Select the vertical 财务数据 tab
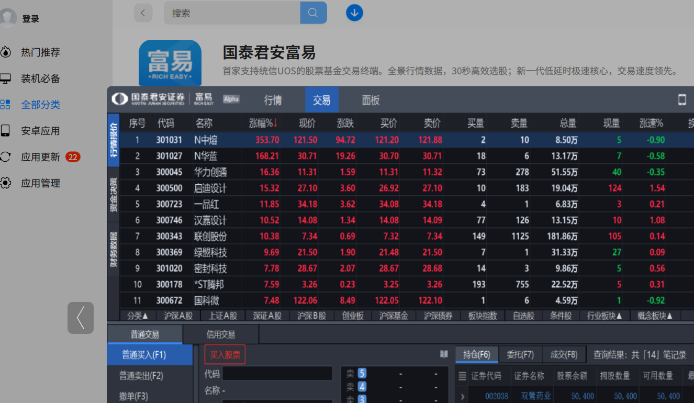Screen dimensions: 694x403 [114, 249]
